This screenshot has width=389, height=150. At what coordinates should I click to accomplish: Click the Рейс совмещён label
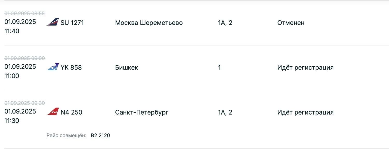66,136
